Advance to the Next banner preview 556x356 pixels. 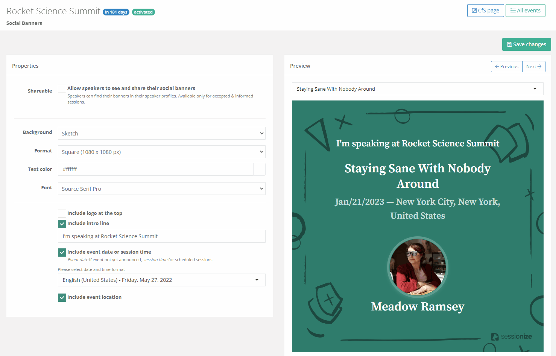(x=533, y=67)
